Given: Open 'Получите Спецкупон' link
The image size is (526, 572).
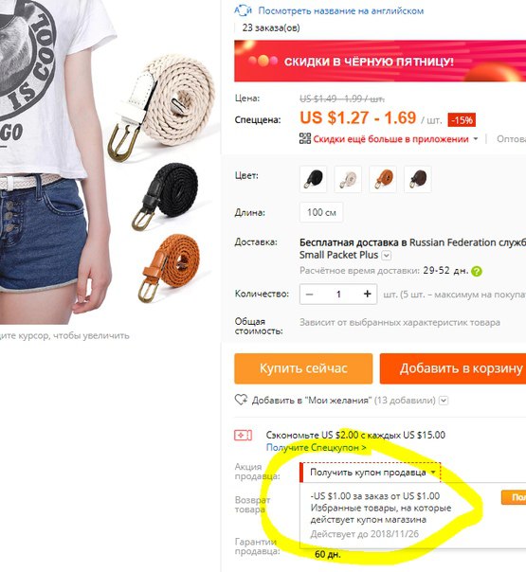Looking at the screenshot, I should [x=317, y=447].
